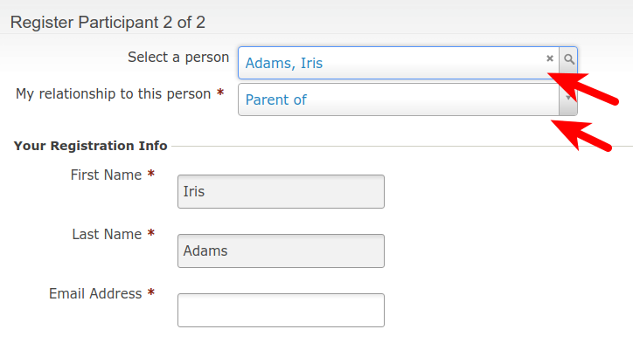Select the 'Your Registration Info' section title
The width and height of the screenshot is (633, 350).
90,146
